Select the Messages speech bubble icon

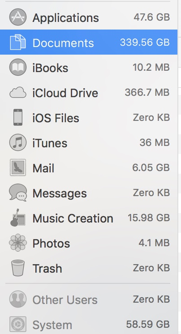point(18,193)
